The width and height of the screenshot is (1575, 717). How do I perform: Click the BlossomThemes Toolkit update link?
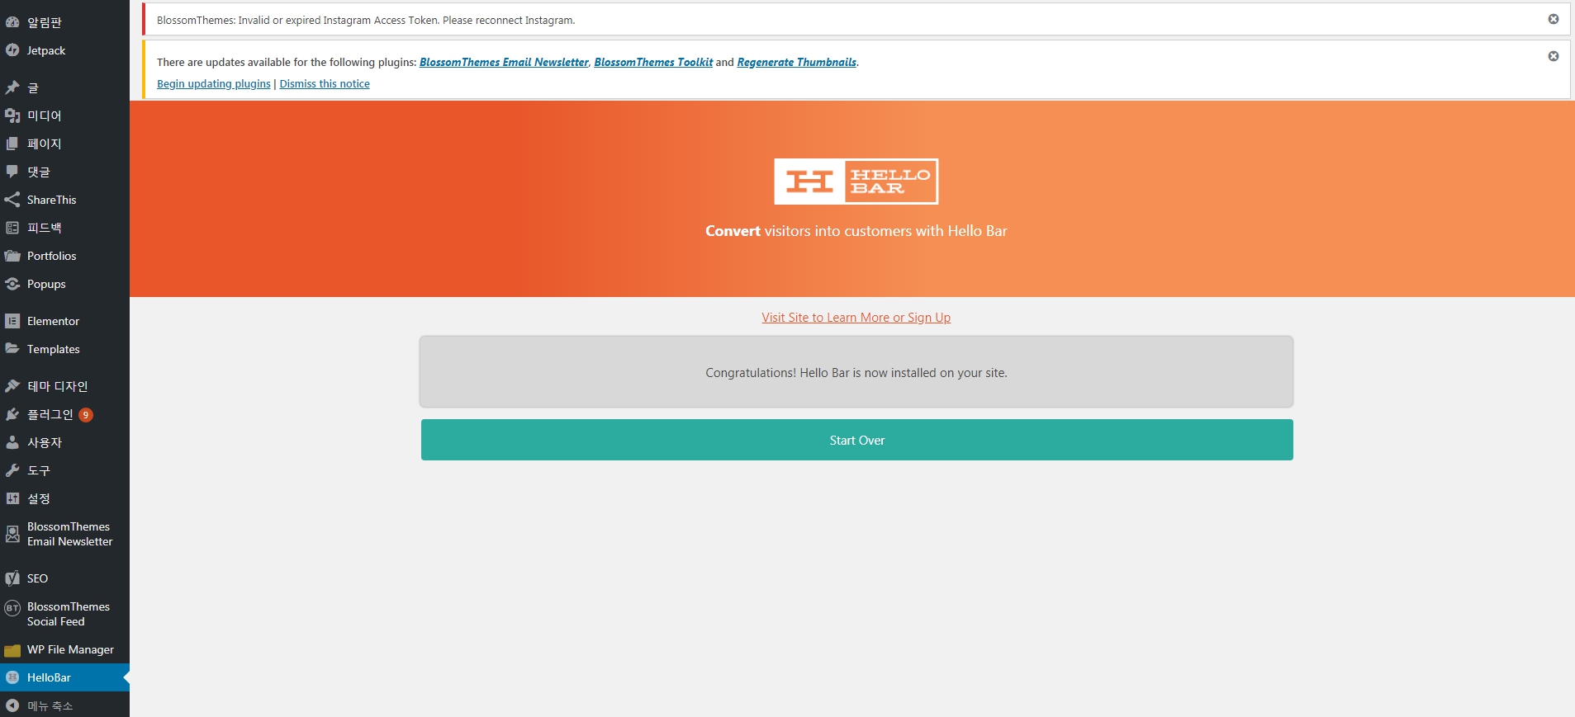click(653, 62)
